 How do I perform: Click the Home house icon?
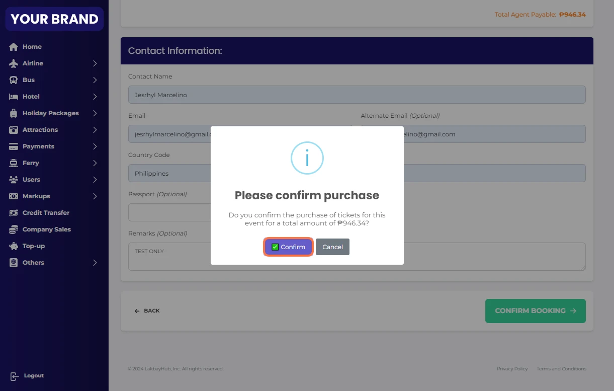(14, 47)
